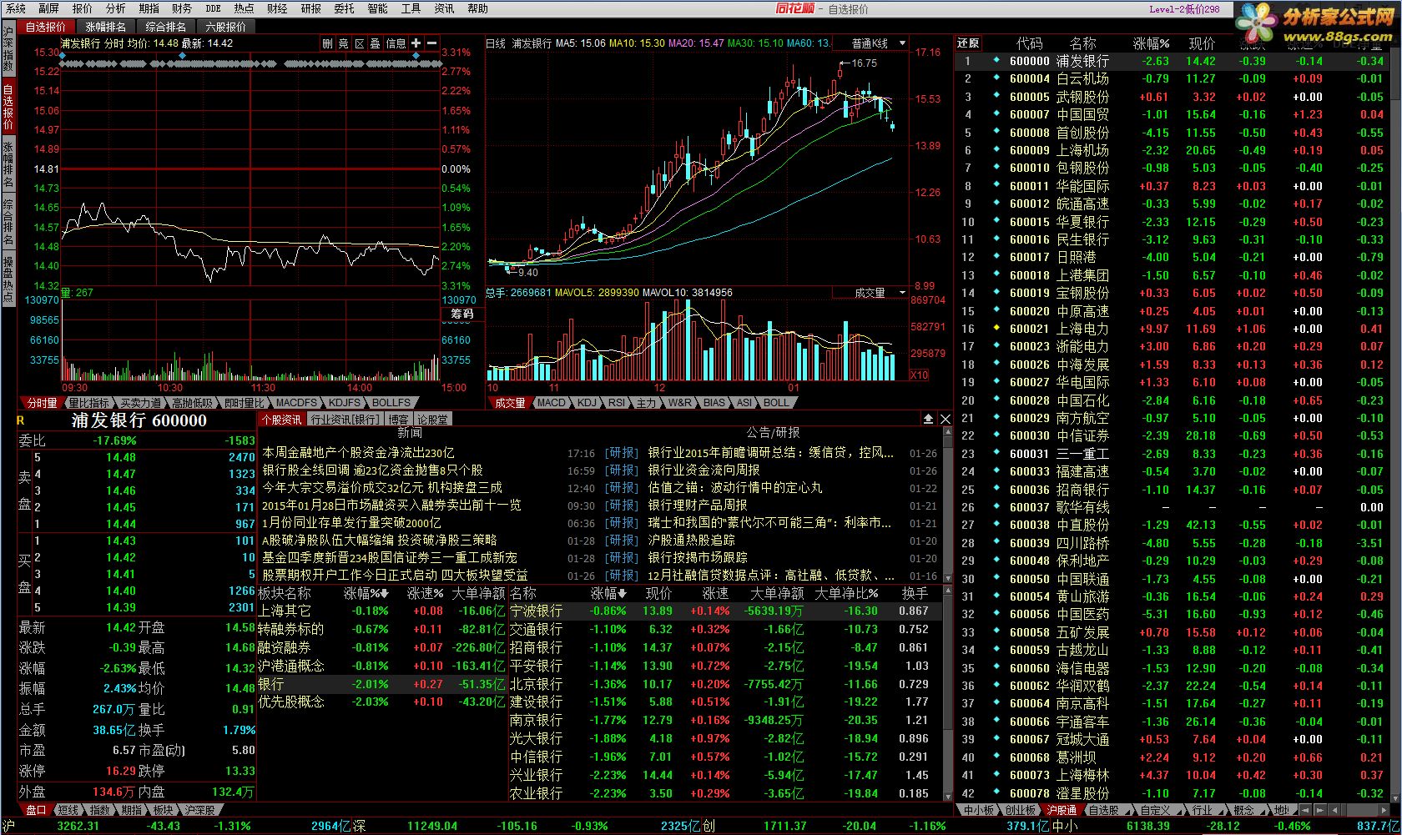1402x835 pixels.
Task: Select the MACDFS indicator tab
Action: tap(296, 403)
